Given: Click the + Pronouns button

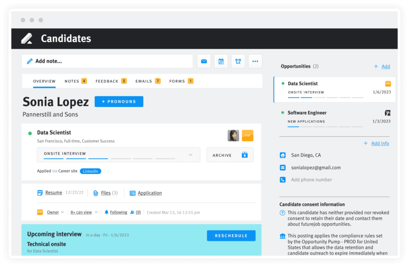Looking at the screenshot, I should click(119, 102).
